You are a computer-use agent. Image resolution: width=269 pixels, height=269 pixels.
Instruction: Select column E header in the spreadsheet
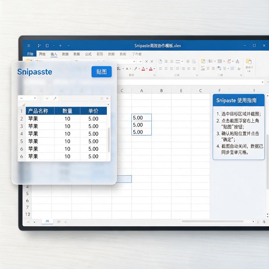(181, 91)
